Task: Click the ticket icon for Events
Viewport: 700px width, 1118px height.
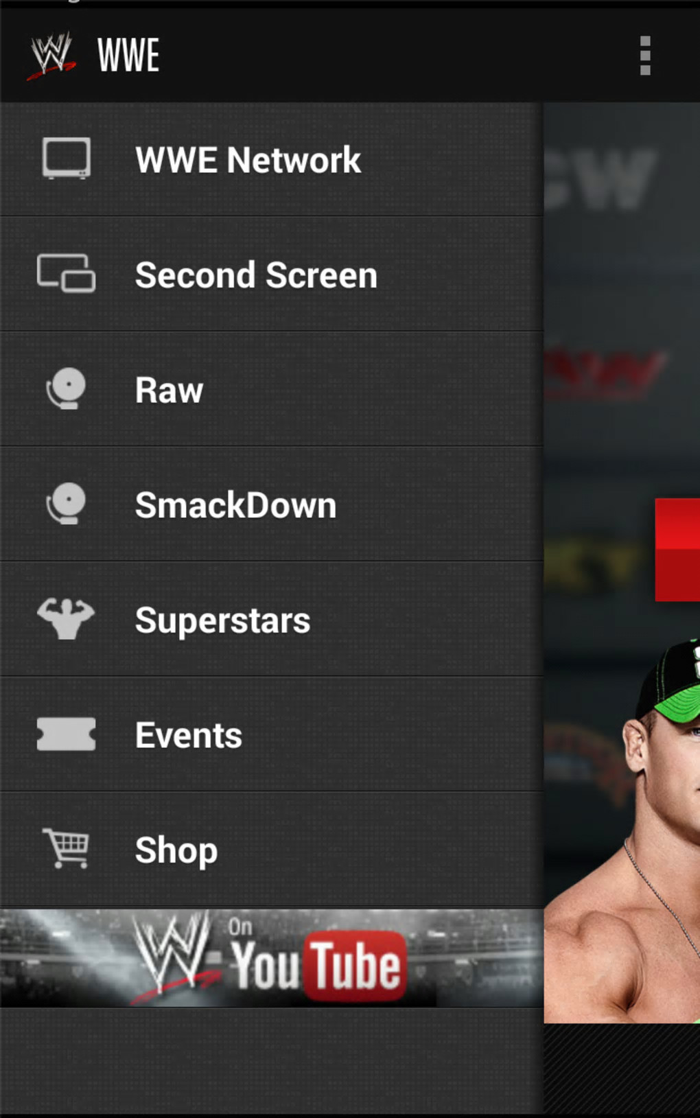Action: point(66,734)
